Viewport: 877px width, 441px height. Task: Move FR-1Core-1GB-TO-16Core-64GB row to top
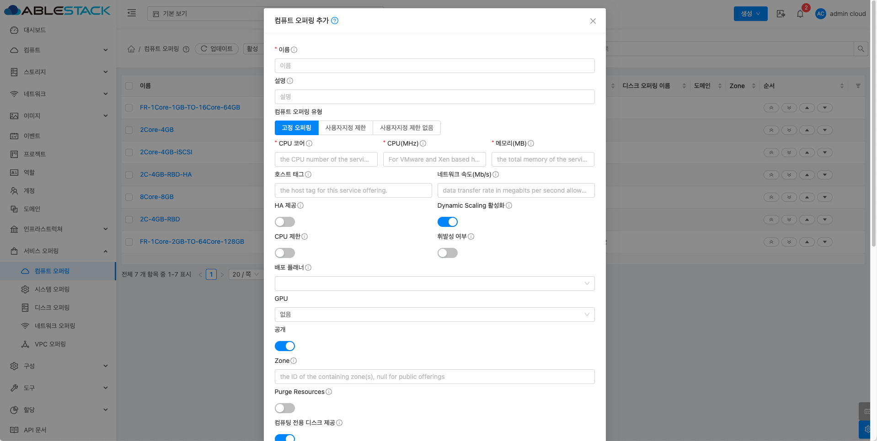pyautogui.click(x=771, y=108)
